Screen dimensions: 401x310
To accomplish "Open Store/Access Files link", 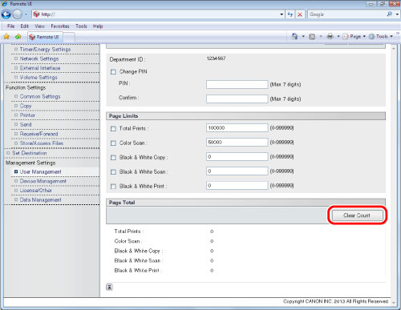I will point(42,143).
